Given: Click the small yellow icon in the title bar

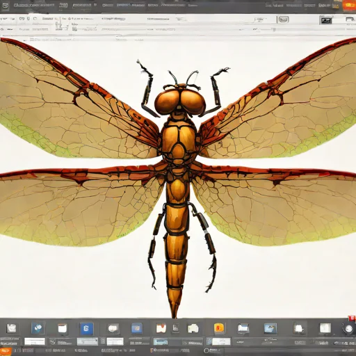Looking at the screenshot, I should tap(336, 6).
